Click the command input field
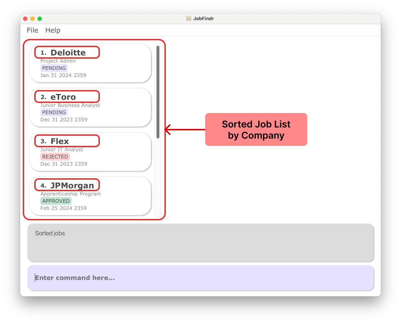 [x=200, y=278]
